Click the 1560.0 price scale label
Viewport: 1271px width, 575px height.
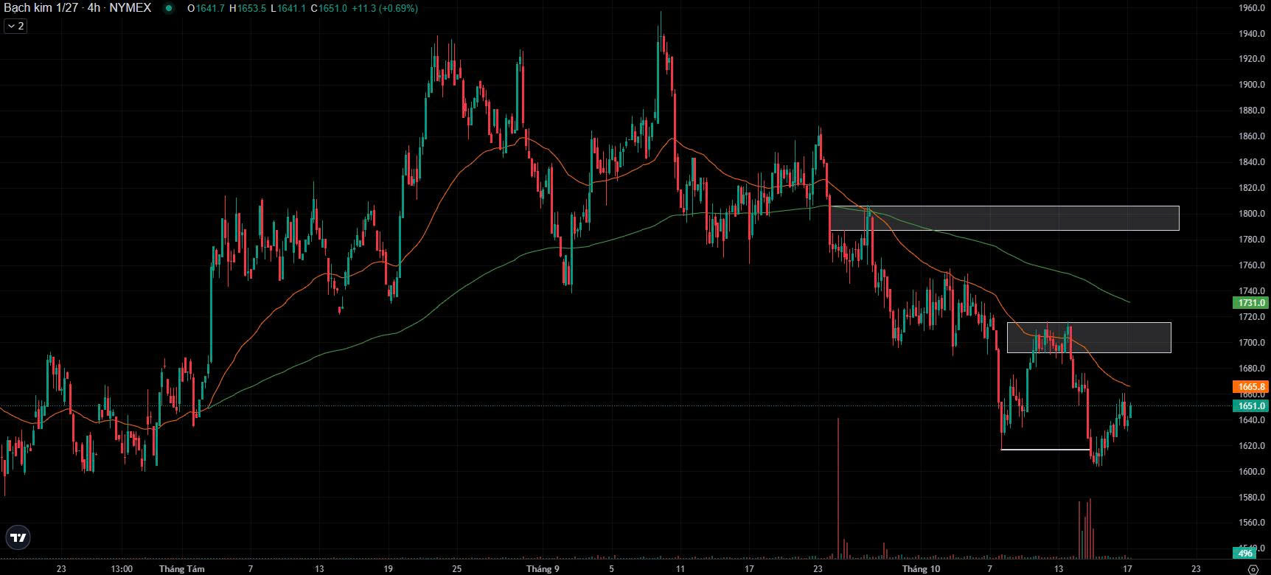[1252, 523]
